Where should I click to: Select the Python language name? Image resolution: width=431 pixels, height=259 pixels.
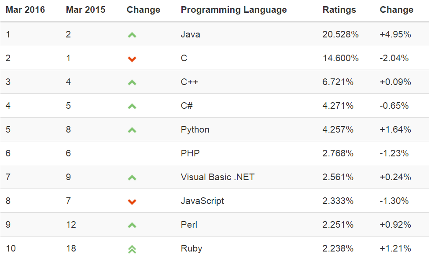(195, 129)
